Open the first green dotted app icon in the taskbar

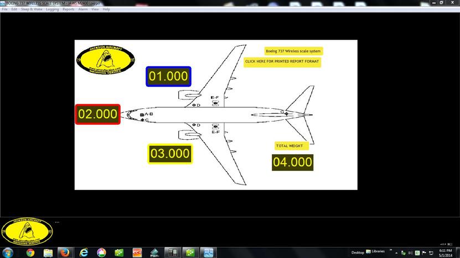(119, 252)
